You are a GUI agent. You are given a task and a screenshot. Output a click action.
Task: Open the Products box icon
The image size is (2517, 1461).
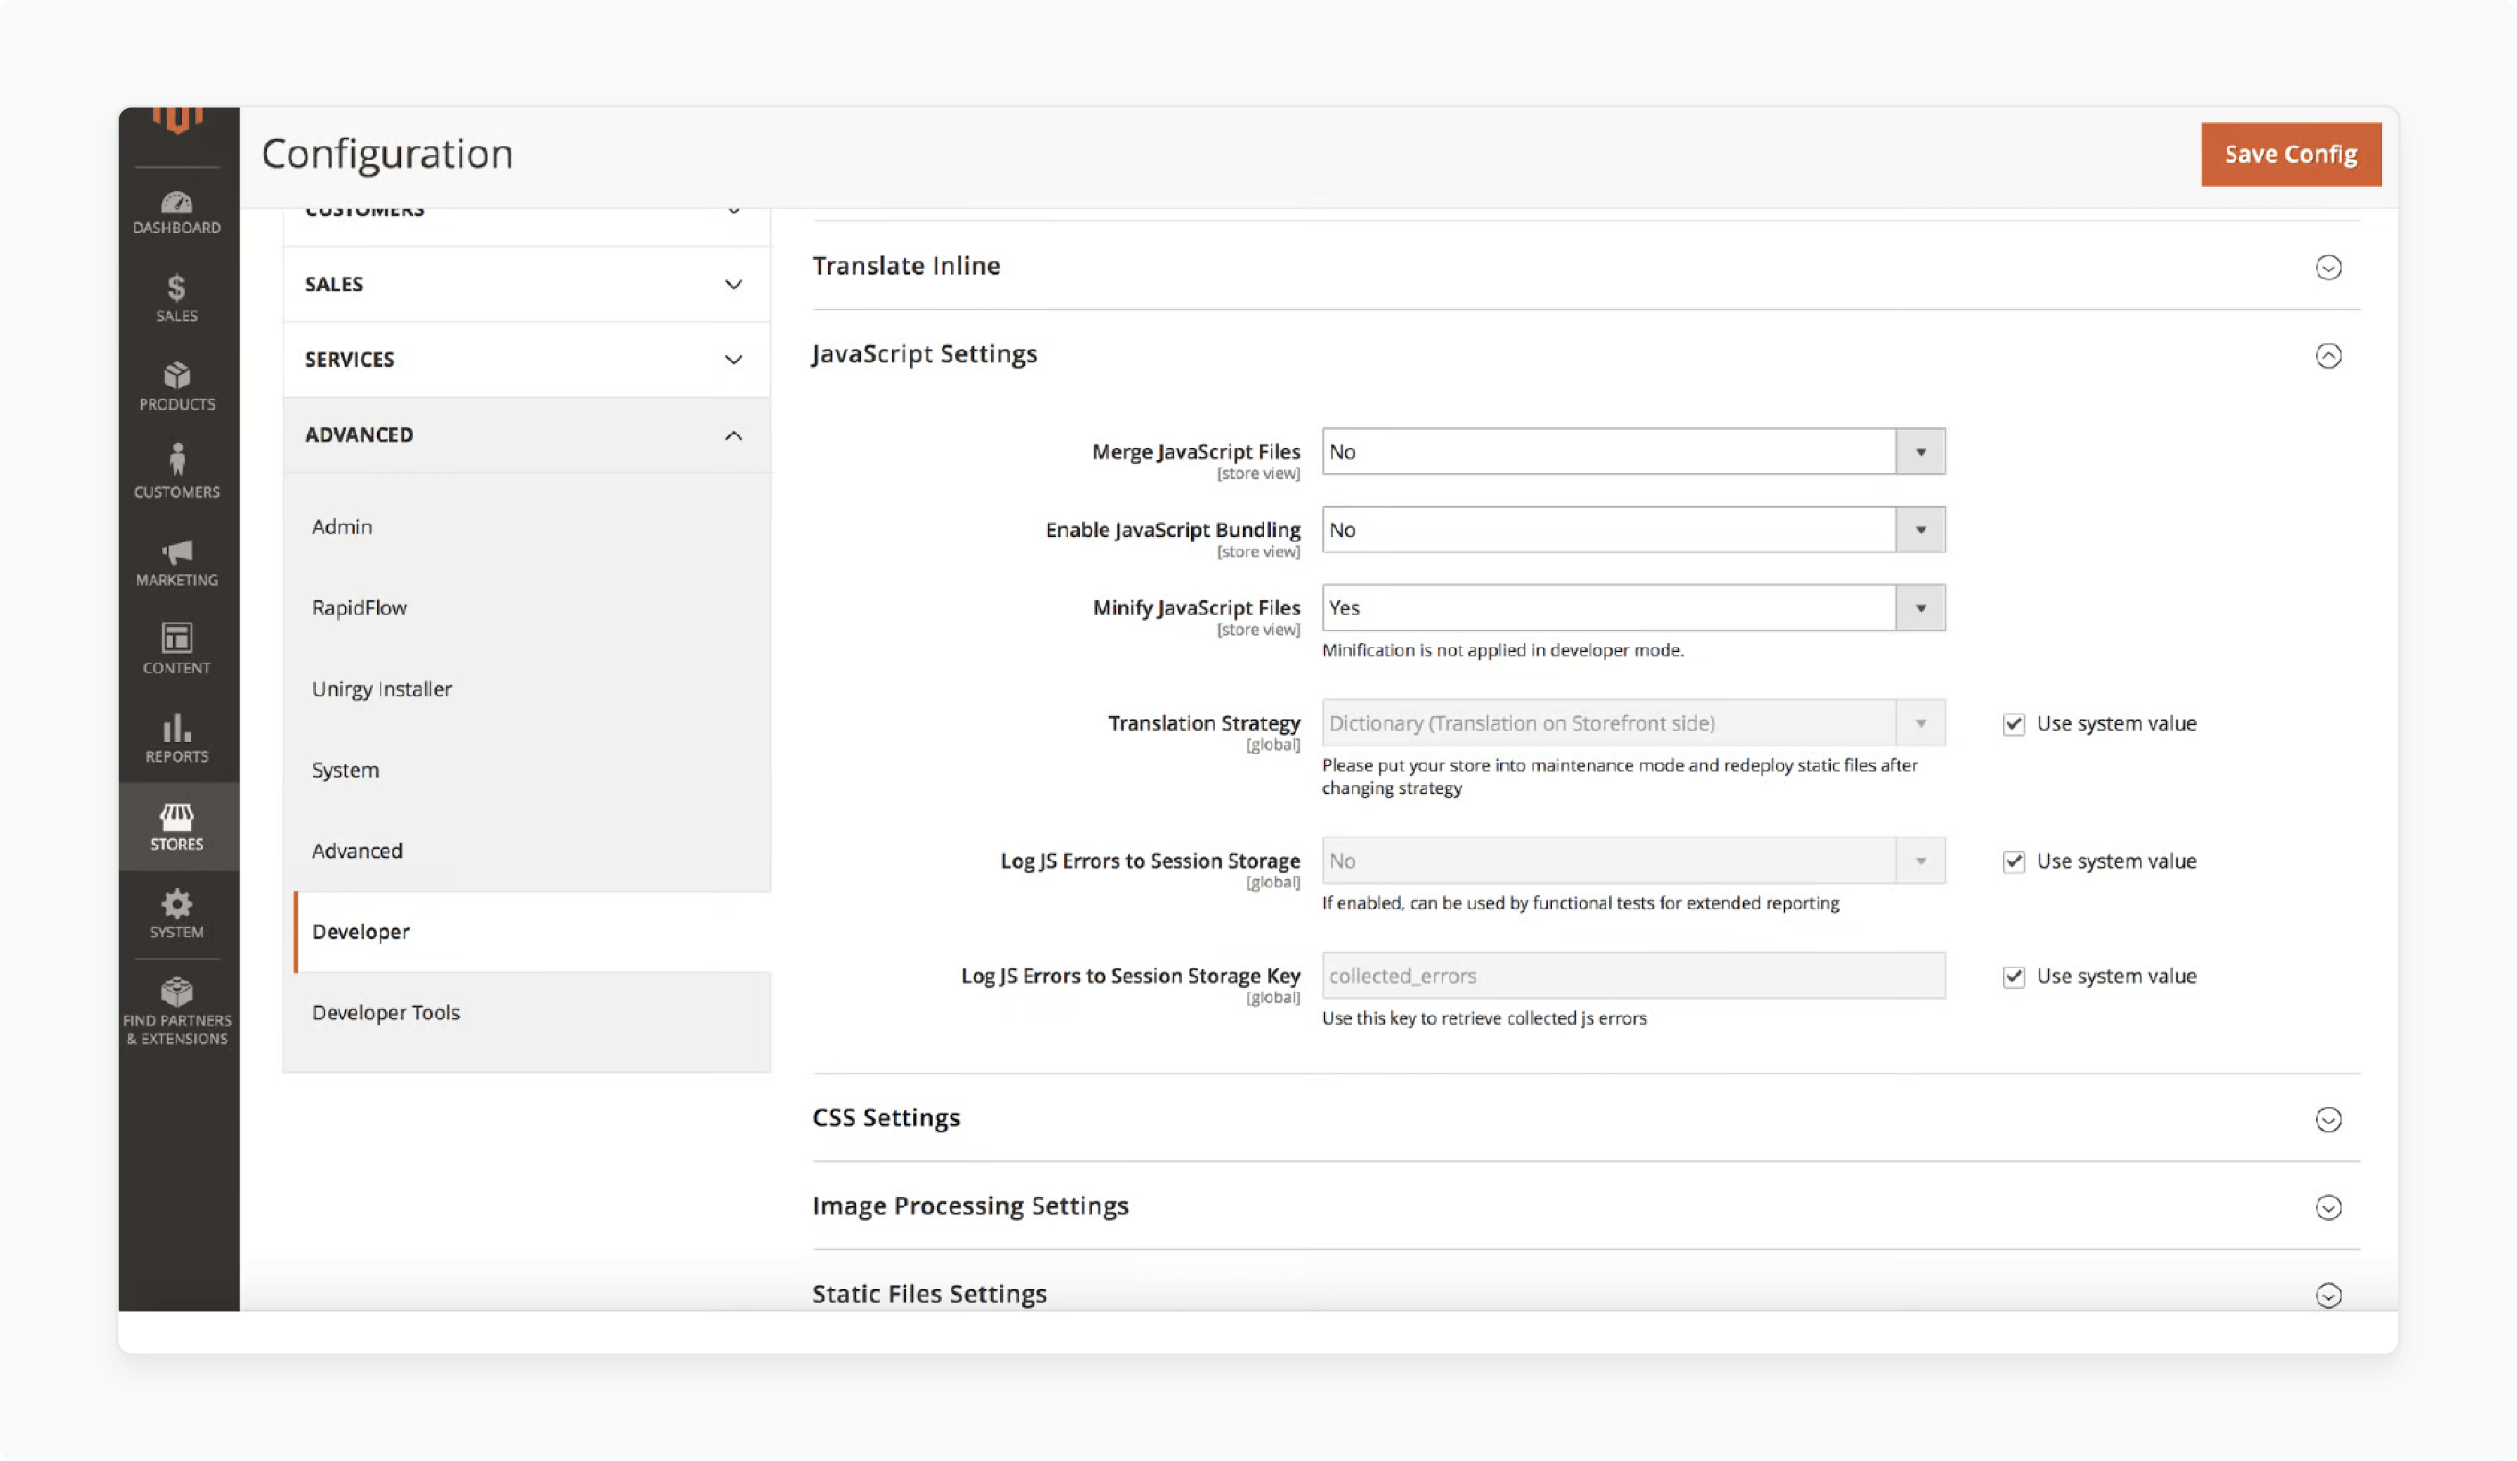point(177,386)
